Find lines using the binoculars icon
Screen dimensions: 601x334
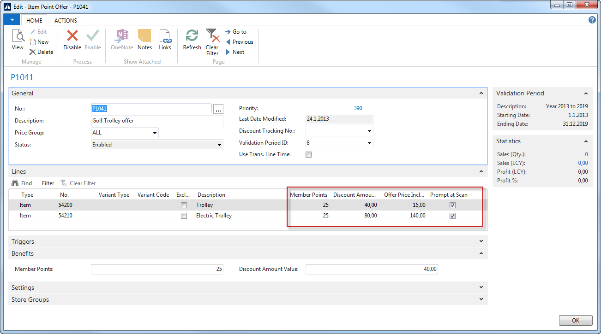tap(15, 183)
